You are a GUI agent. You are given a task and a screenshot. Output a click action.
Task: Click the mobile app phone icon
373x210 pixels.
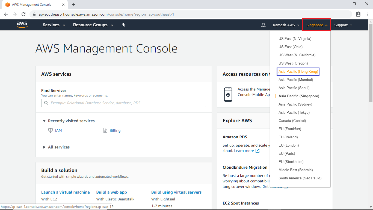[x=228, y=95]
